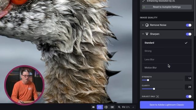Viewport: 196px width, 110px height.
Task: Disable the Subject Only switch
Action: coord(189,97)
